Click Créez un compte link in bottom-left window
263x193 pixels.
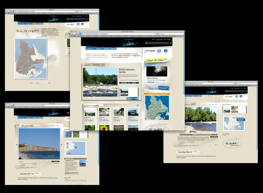(x=23, y=179)
